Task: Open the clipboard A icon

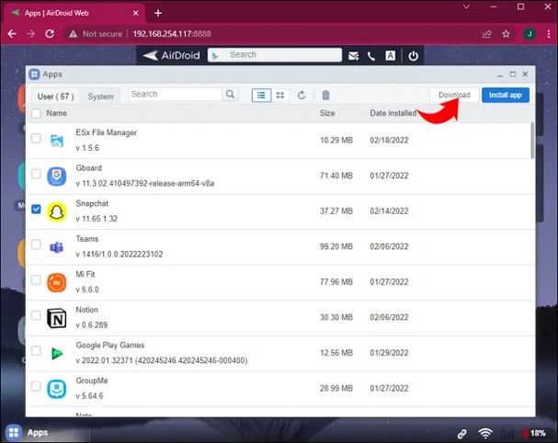Action: tap(390, 56)
